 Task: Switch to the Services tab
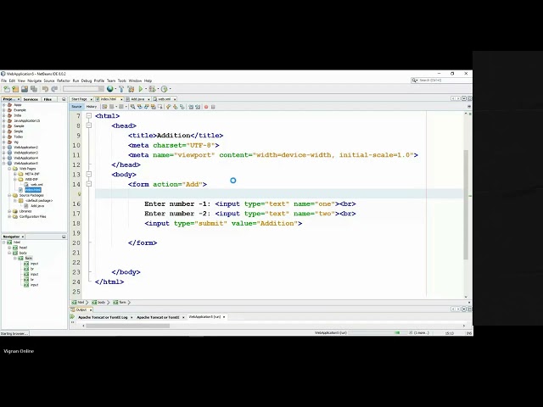[x=31, y=99]
